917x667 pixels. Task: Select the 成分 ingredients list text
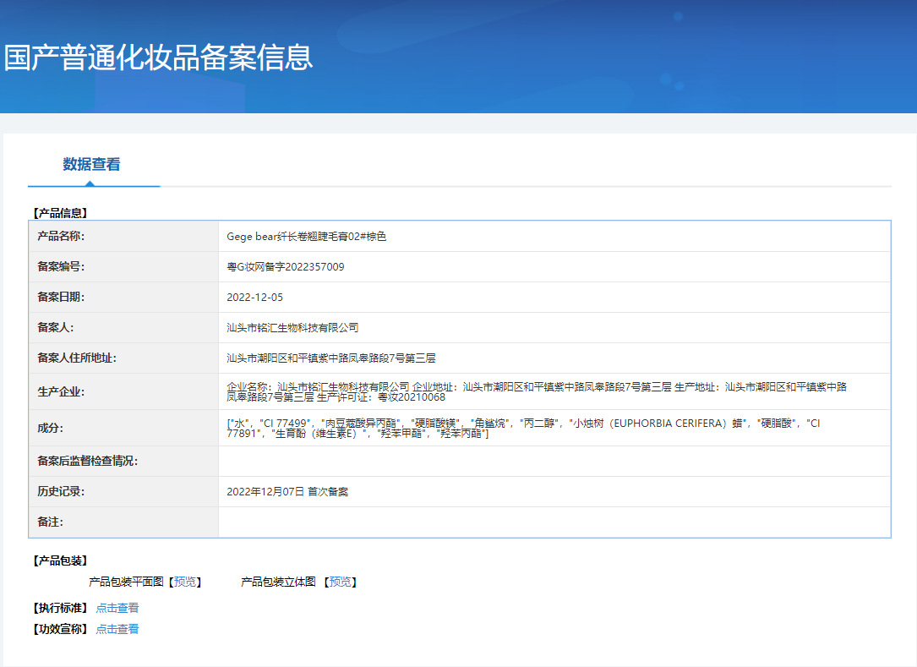pyautogui.click(x=523, y=429)
